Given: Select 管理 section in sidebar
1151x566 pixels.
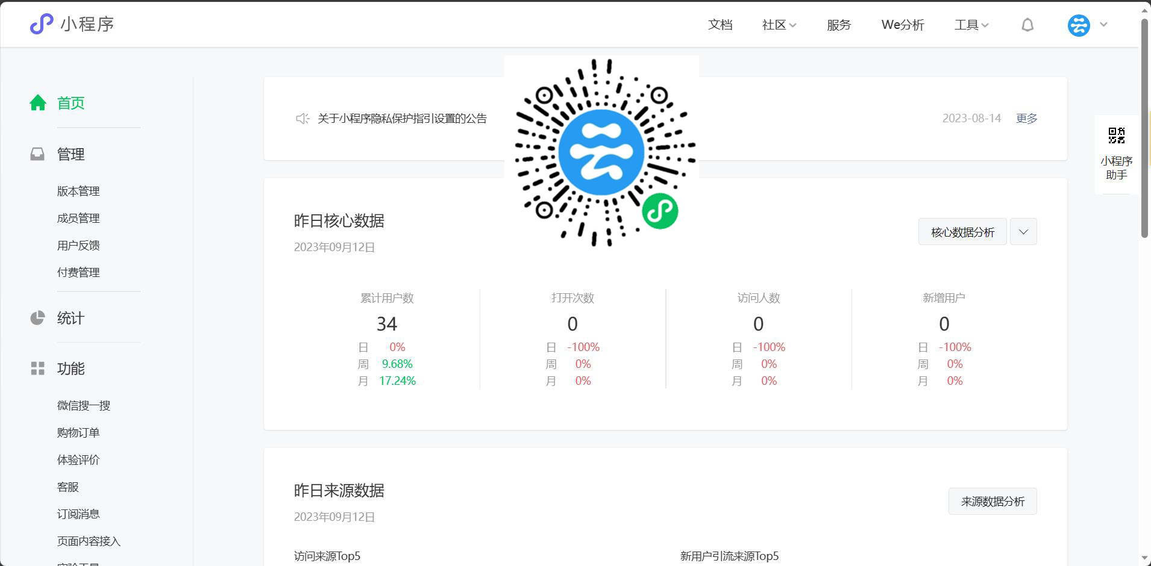Looking at the screenshot, I should pyautogui.click(x=71, y=154).
